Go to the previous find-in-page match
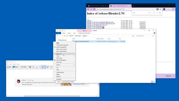179x101 pixels. pos(154,13)
